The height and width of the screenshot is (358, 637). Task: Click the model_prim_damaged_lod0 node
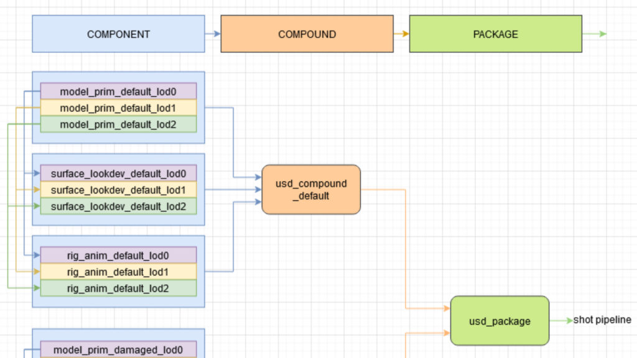118,349
